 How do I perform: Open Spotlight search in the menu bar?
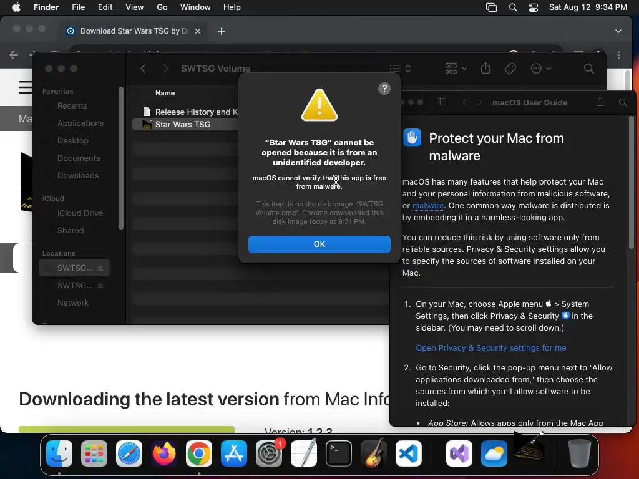(x=513, y=7)
